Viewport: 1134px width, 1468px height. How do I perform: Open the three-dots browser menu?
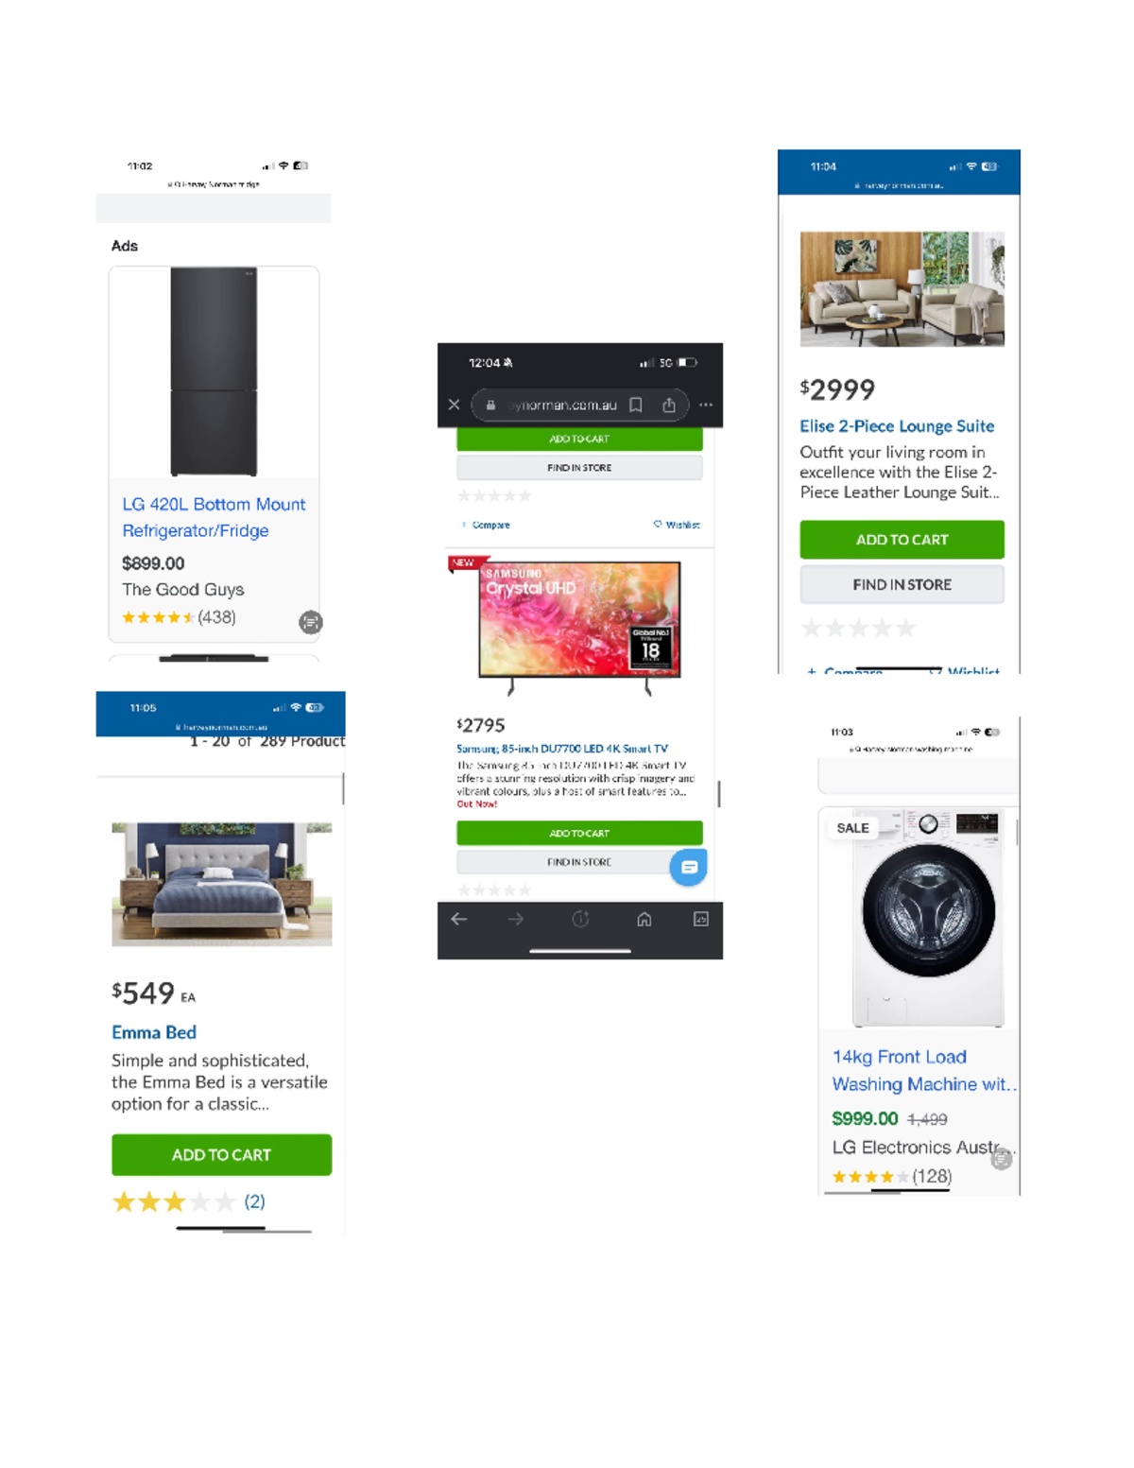coord(706,405)
